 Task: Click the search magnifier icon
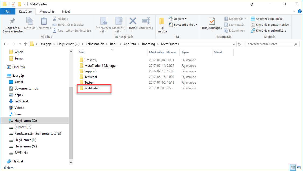(295, 44)
